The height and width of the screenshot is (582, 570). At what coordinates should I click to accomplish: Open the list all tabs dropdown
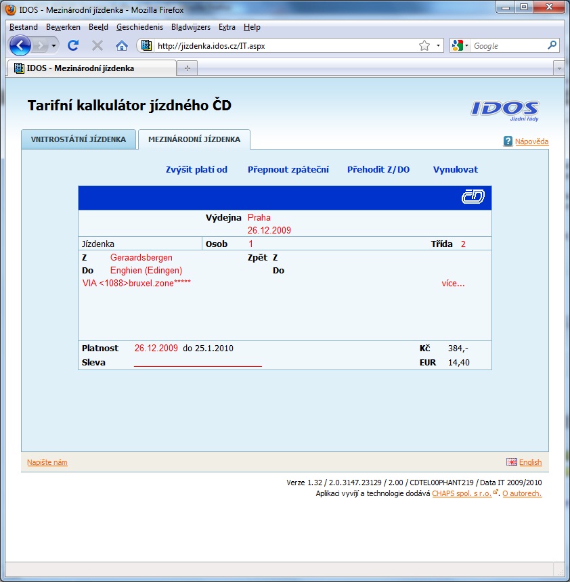click(559, 68)
